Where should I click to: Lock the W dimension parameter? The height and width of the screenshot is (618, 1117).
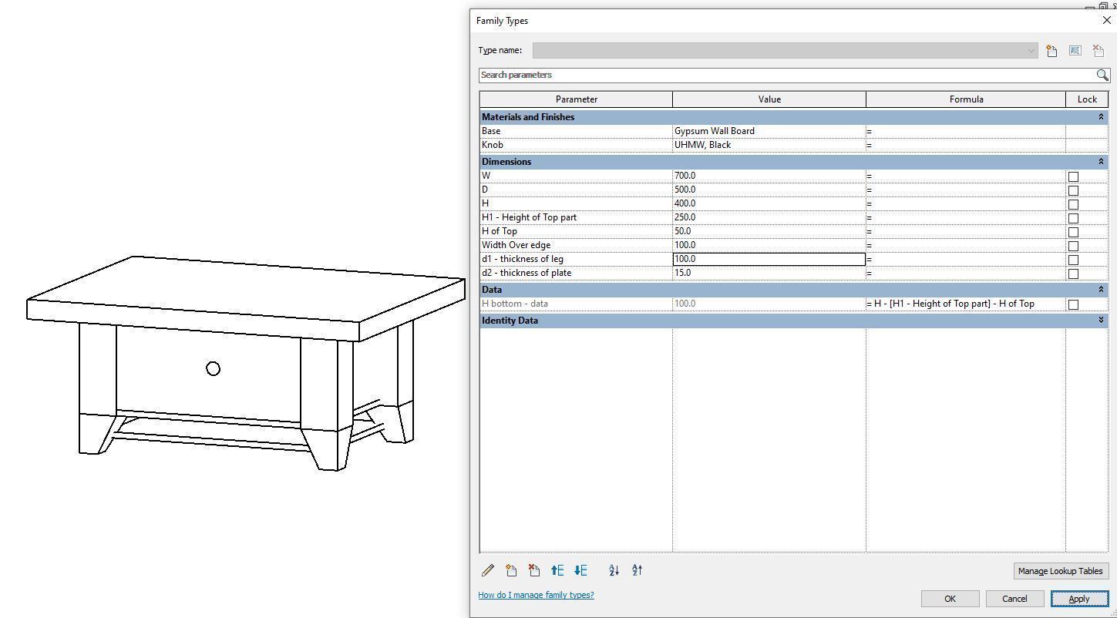coord(1073,176)
